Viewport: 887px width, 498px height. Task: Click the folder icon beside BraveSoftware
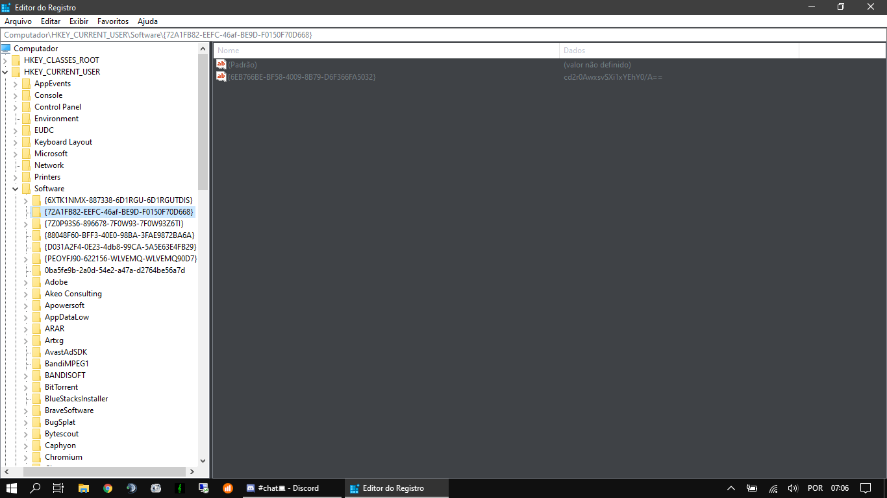point(37,410)
